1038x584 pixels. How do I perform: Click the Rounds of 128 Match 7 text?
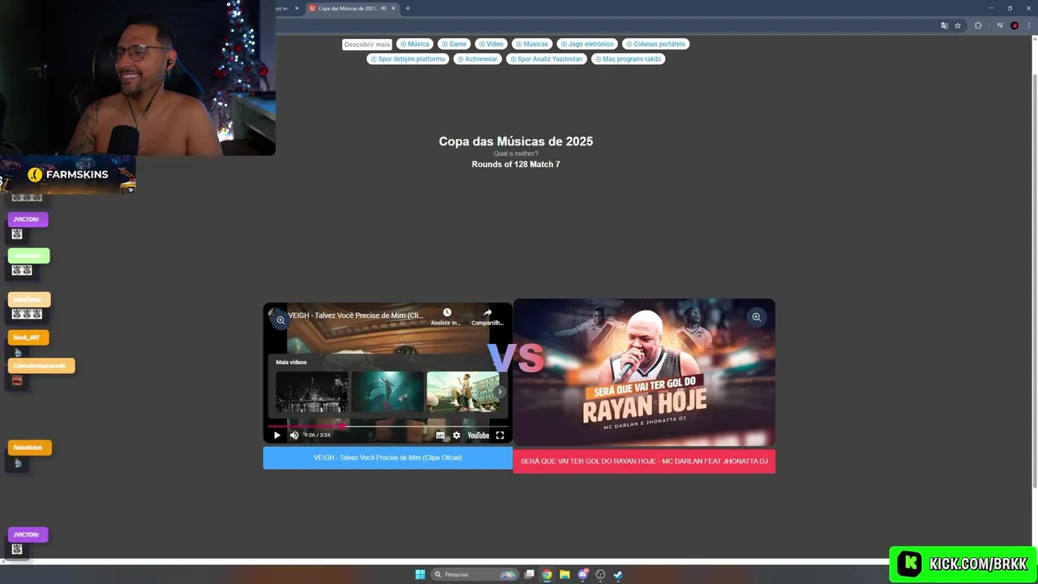tap(516, 165)
